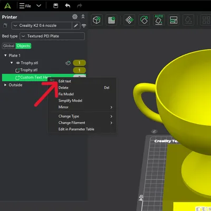Click the plate name edit icon on the bed
211x211 pixels.
click(x=154, y=131)
